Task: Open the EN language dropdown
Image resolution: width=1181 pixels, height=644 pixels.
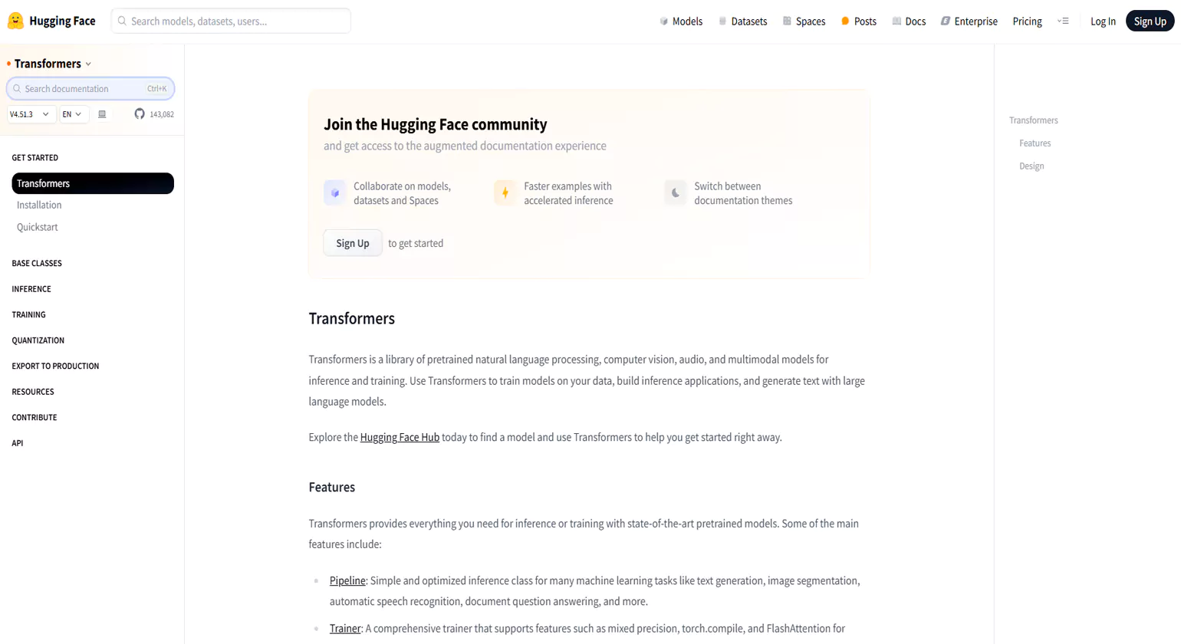Action: pos(73,114)
